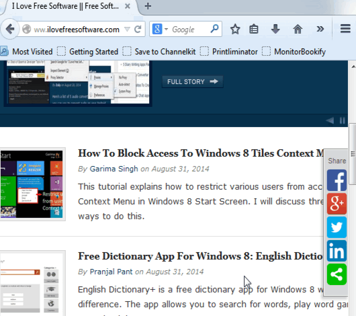Open the bookmarks list icon
Screen dimensions: 356x316
254,29
